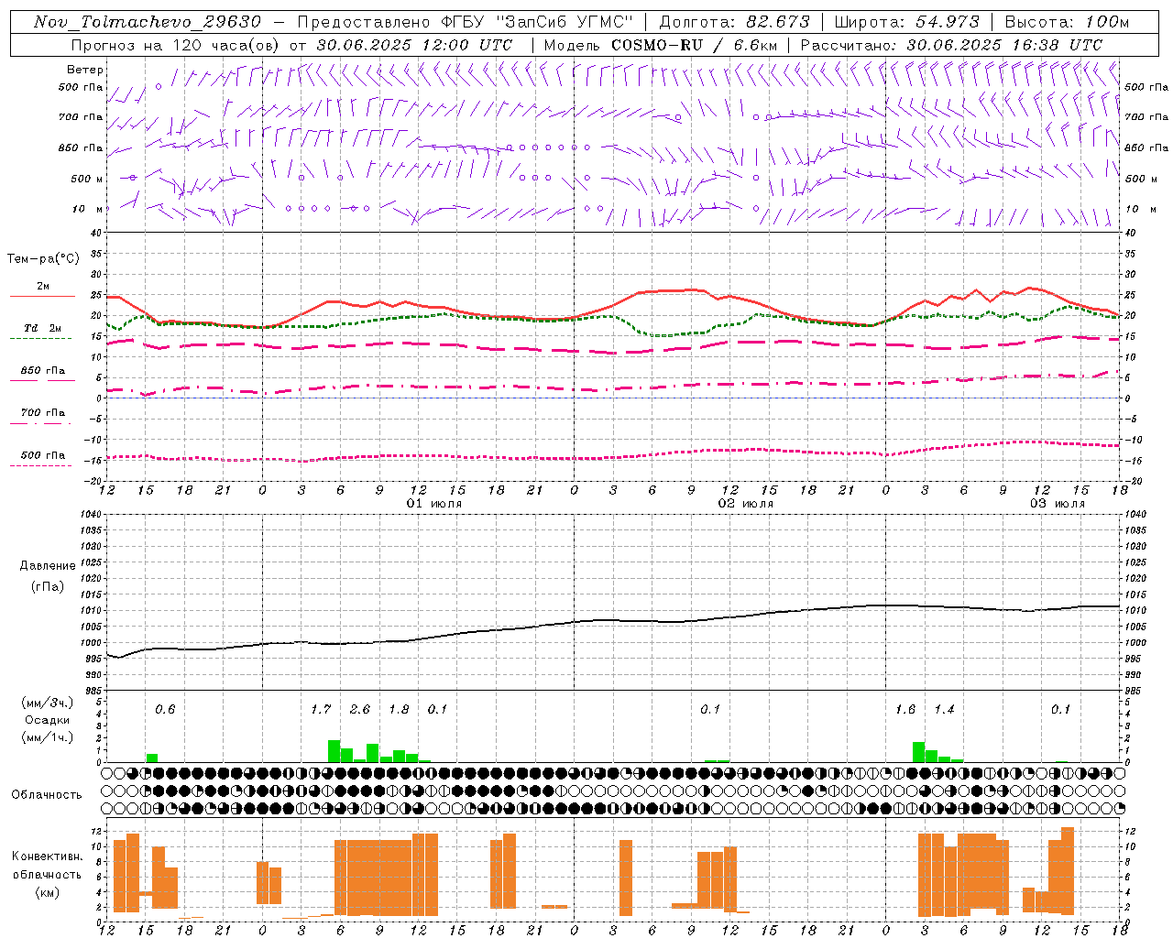The height and width of the screenshot is (938, 1173).
Task: Click the 01 июля date label
Action: tap(434, 504)
